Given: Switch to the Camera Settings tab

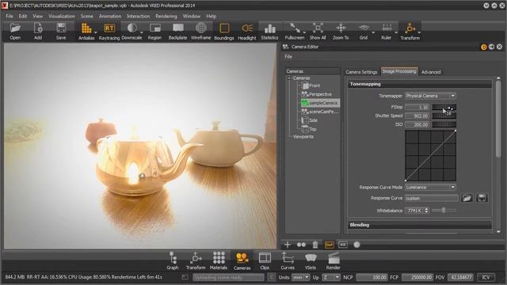Looking at the screenshot, I should 361,72.
